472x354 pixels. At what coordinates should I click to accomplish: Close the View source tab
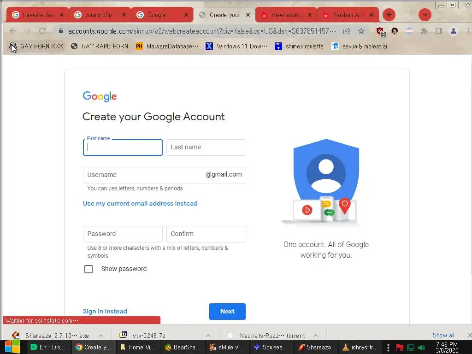pos(310,15)
